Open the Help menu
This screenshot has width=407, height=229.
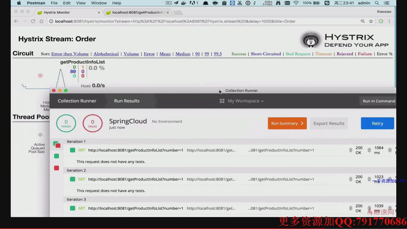[x=117, y=3]
